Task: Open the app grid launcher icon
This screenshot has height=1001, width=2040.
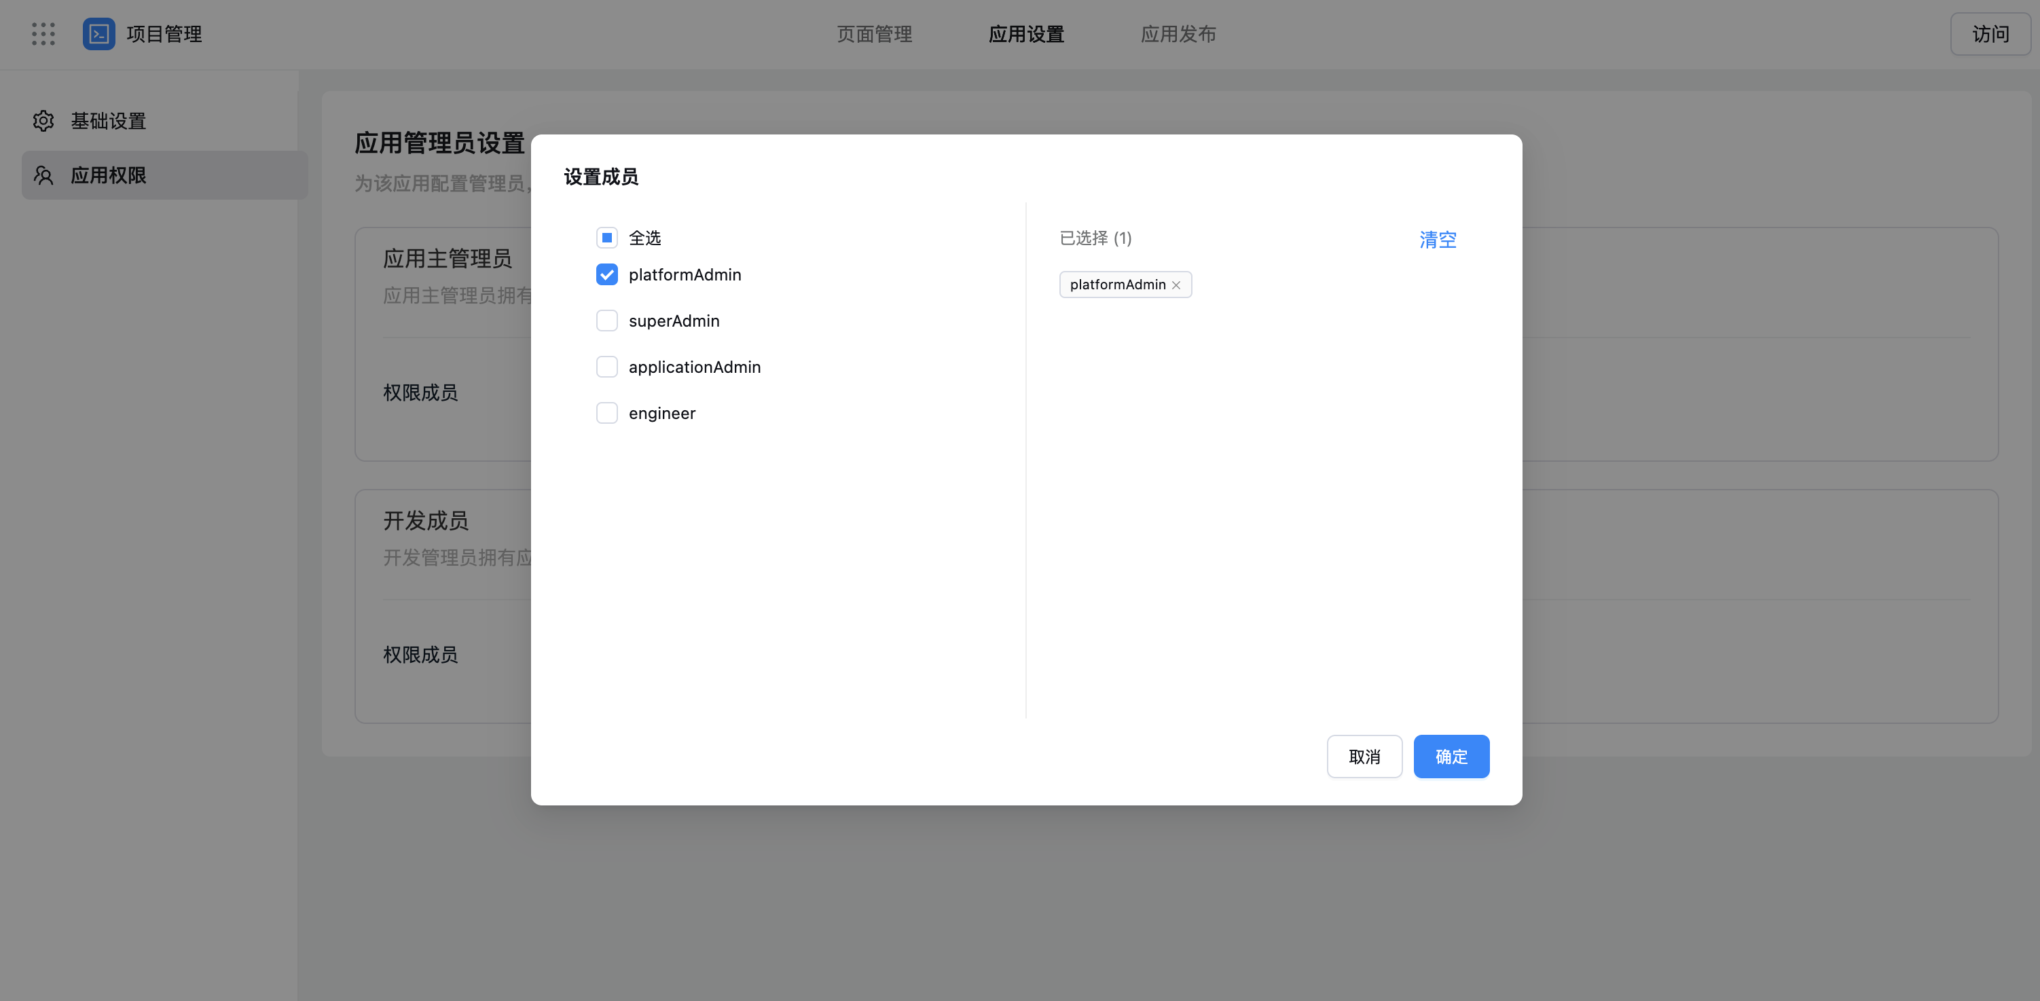Action: pos(43,34)
